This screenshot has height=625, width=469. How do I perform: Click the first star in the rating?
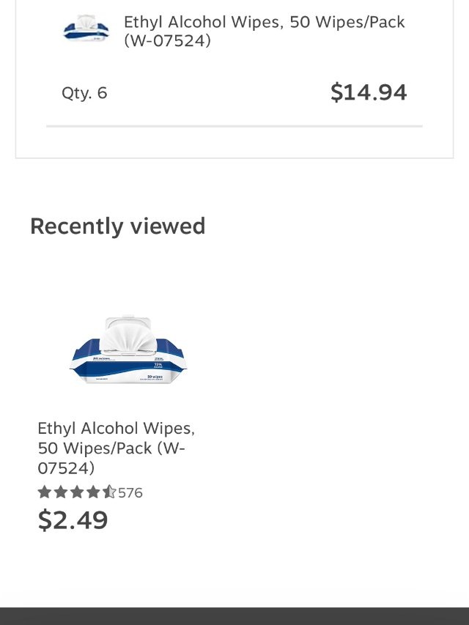point(45,492)
